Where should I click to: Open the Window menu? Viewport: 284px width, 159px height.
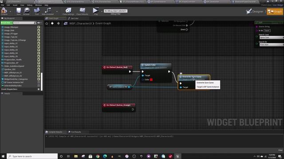[x=39, y=5]
